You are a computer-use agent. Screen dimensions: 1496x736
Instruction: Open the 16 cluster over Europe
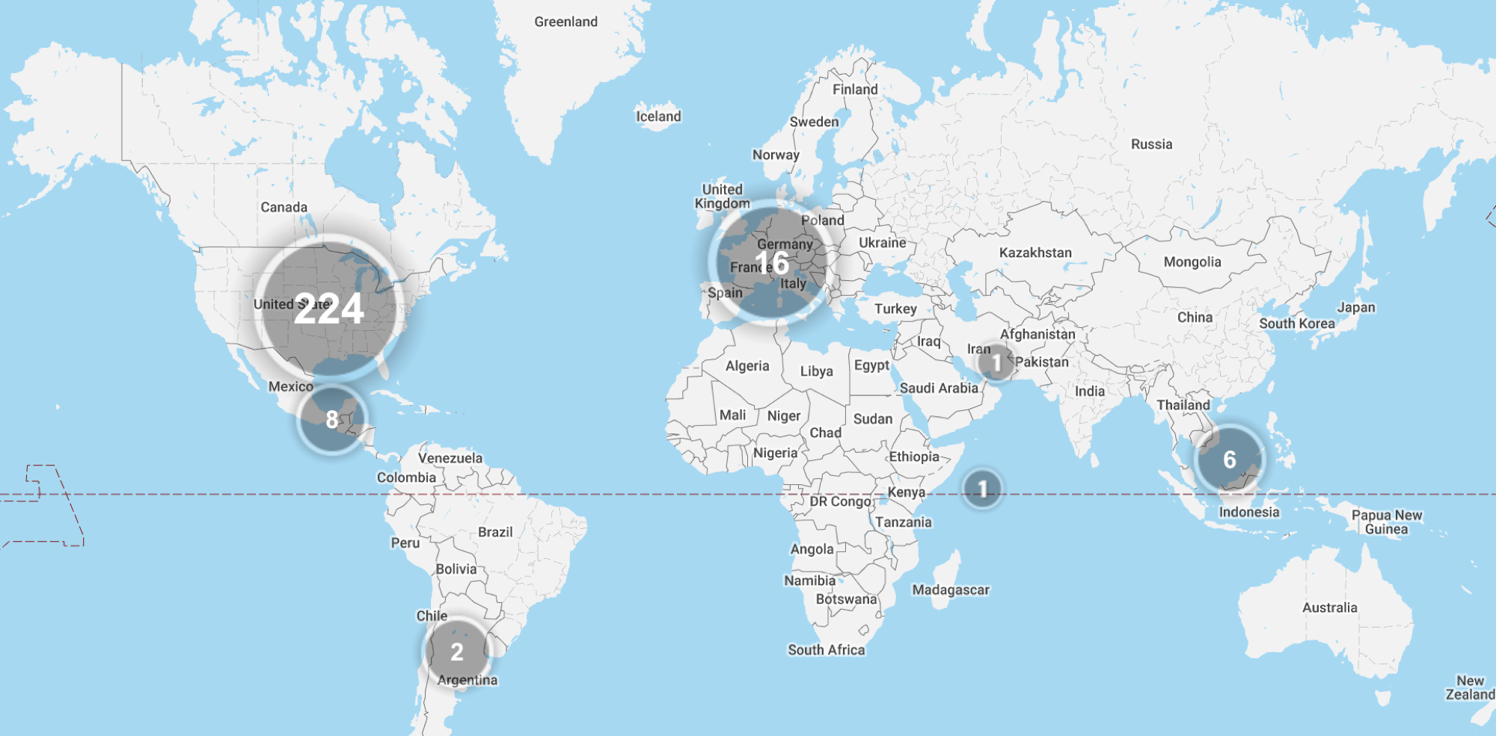click(772, 262)
